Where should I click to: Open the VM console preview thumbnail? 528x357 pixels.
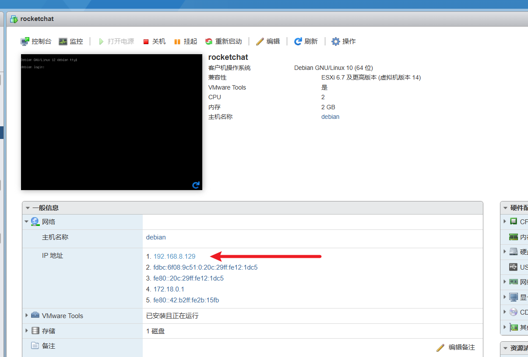(112, 122)
